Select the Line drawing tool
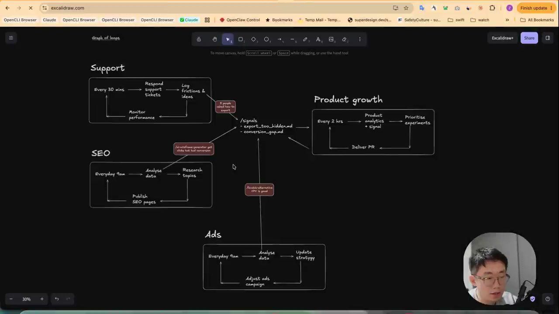The height and width of the screenshot is (314, 559). point(292,39)
